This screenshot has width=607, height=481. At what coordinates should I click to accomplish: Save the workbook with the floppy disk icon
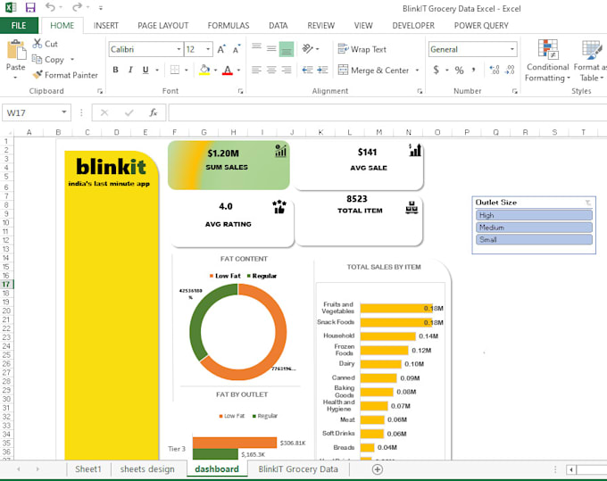(x=30, y=7)
